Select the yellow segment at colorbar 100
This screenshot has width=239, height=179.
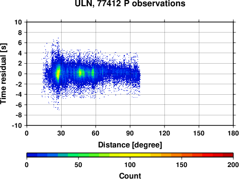pyautogui.click(x=130, y=155)
